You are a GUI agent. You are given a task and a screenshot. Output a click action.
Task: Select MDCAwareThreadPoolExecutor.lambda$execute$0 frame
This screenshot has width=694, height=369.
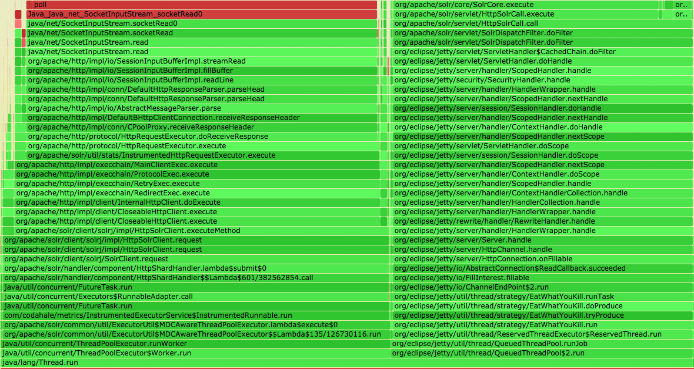pos(196,325)
